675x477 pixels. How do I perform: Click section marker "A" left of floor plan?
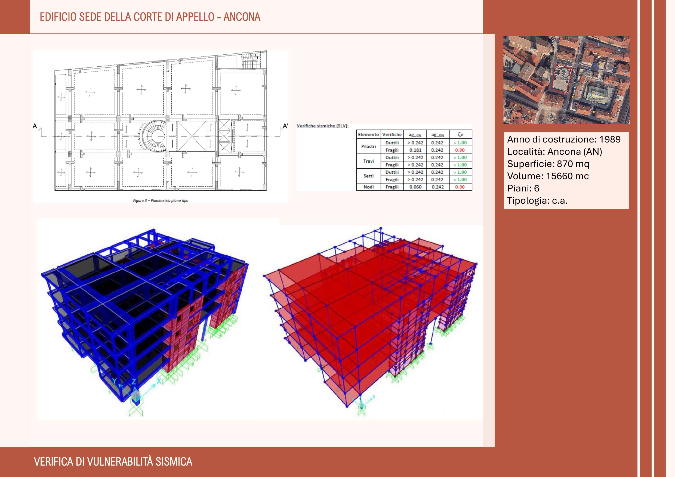(x=35, y=126)
